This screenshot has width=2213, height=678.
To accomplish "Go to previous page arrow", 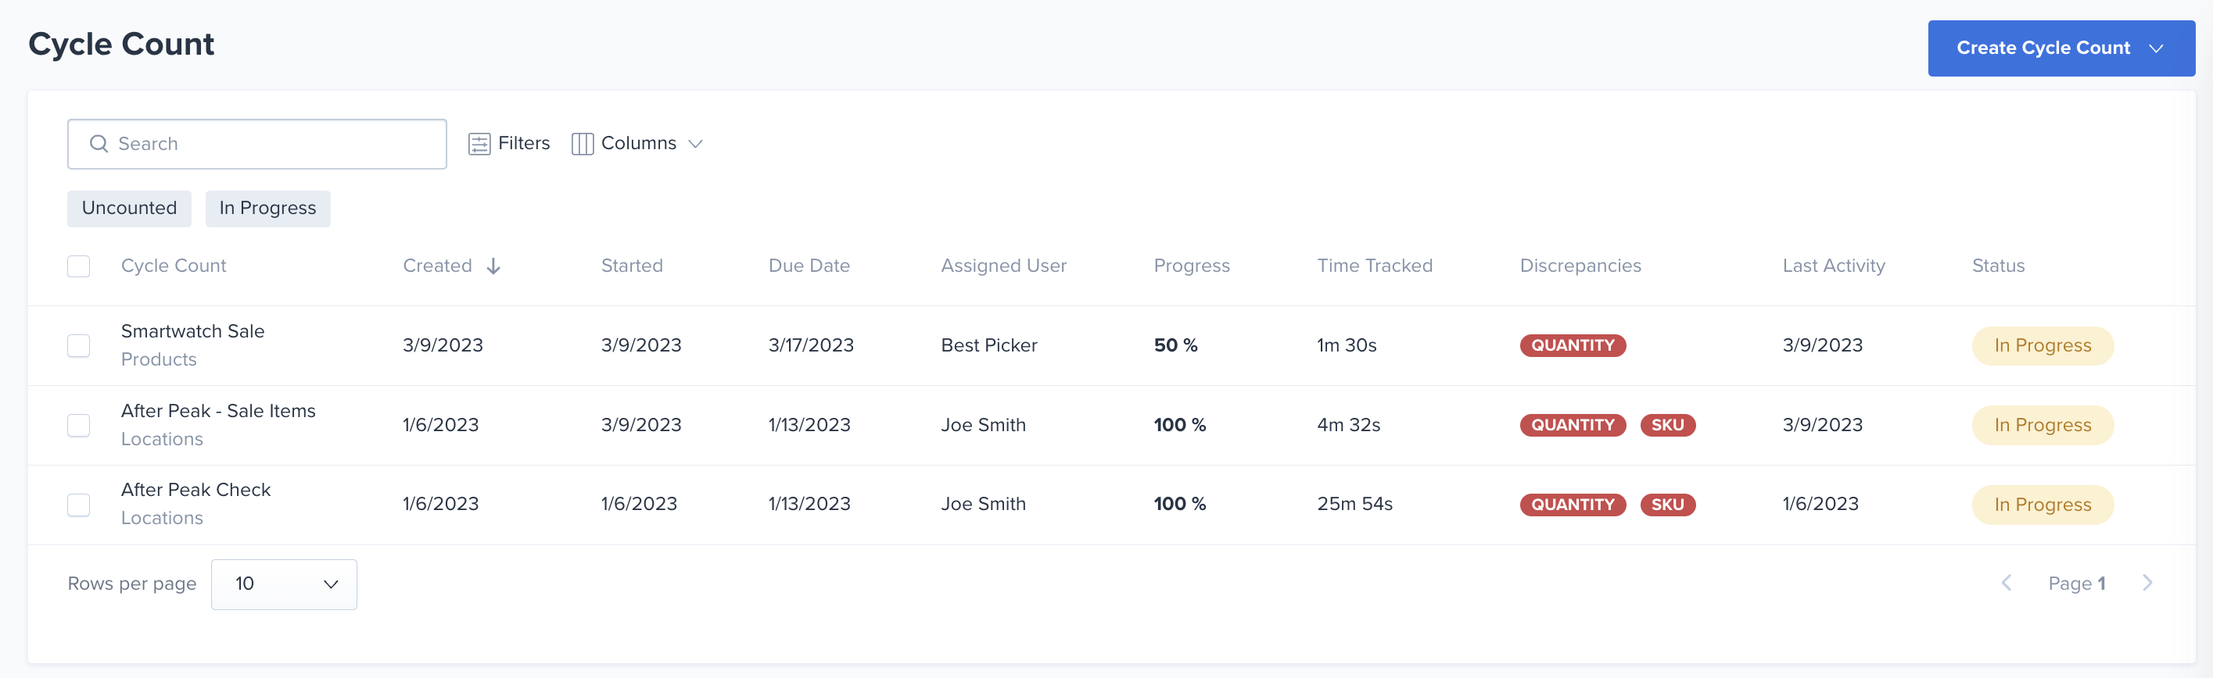I will click(2006, 583).
